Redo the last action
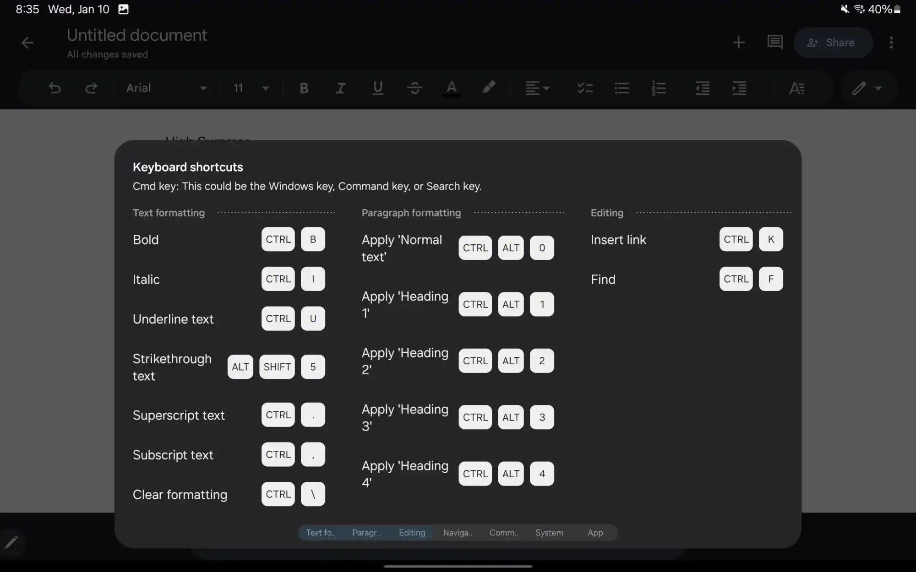 click(91, 88)
